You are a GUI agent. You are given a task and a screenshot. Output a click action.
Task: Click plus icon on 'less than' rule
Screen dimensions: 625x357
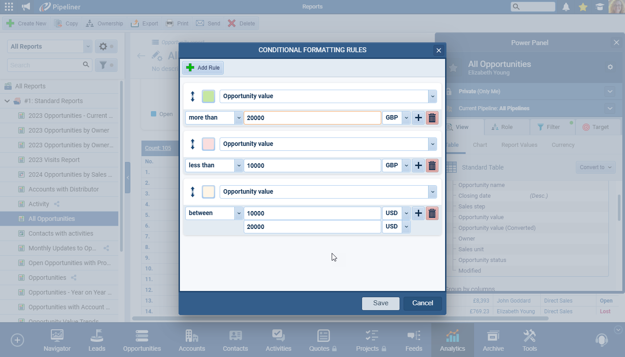(x=418, y=166)
